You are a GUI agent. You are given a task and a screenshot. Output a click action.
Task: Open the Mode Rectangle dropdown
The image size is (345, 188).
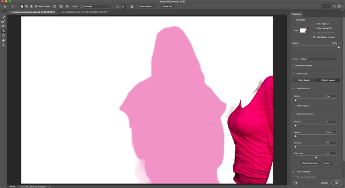(96, 6)
